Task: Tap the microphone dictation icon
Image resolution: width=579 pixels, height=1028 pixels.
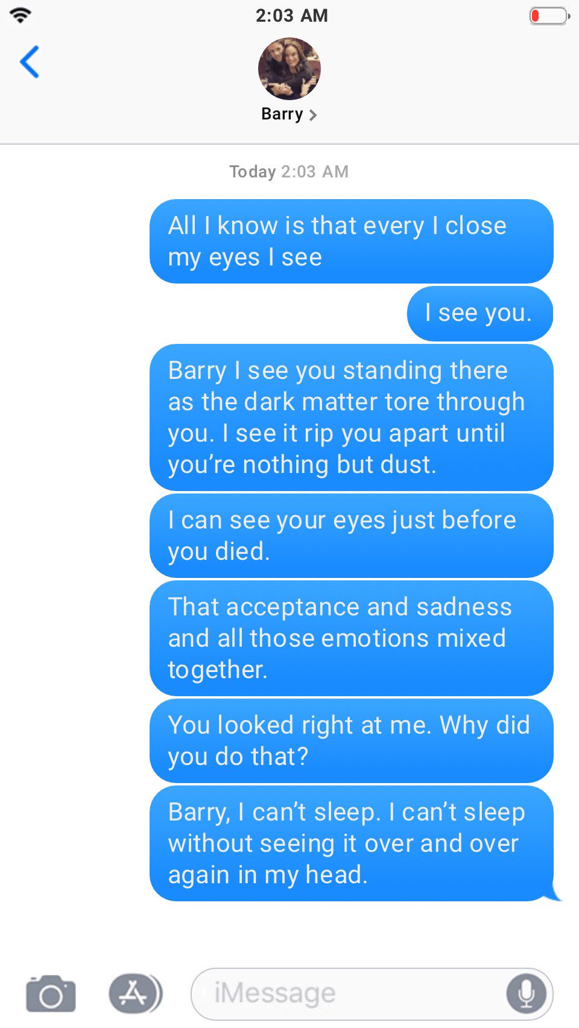Action: tap(526, 993)
